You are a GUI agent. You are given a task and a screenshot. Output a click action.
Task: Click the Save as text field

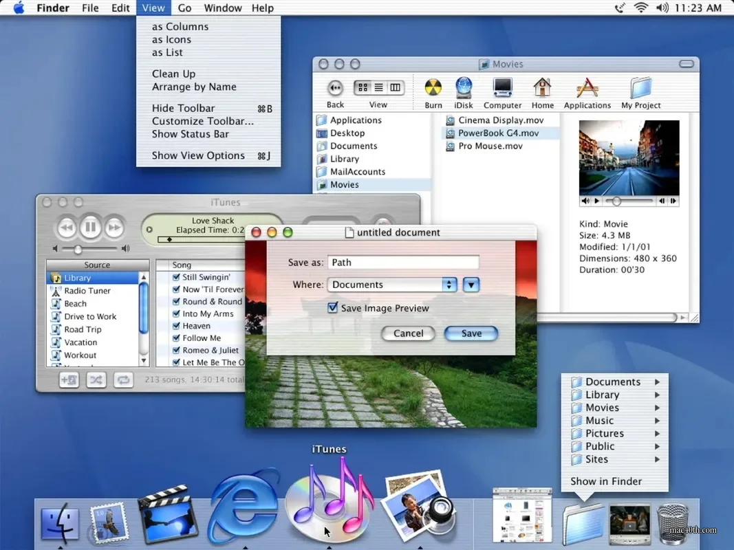pyautogui.click(x=403, y=262)
